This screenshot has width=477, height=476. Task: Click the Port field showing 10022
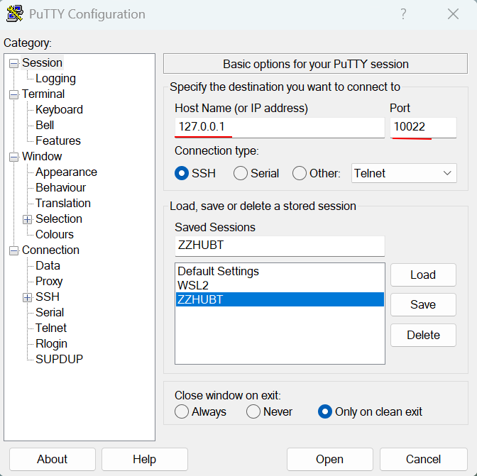tap(423, 128)
